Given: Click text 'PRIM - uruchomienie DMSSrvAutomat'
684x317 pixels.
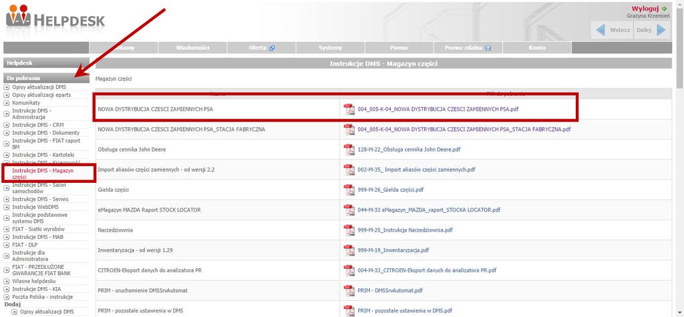Looking at the screenshot, I should pyautogui.click(x=143, y=290).
